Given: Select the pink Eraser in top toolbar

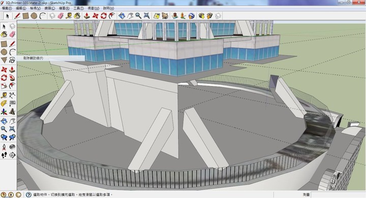Looking at the screenshot, I should click(x=60, y=16).
